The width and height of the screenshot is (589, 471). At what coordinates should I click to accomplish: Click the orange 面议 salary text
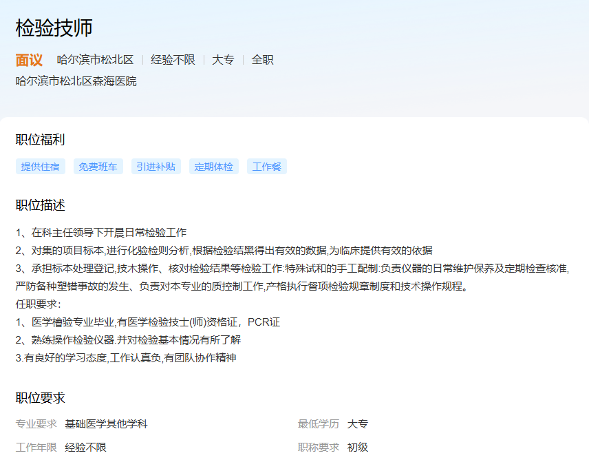click(x=29, y=60)
